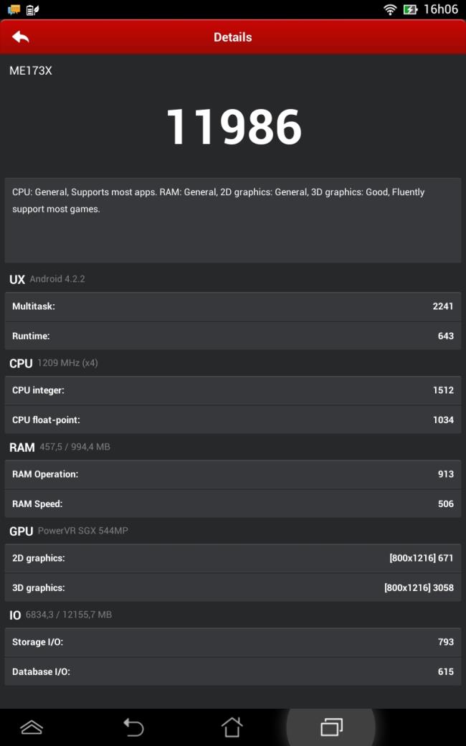Tap the CPU integer result row

point(232,390)
